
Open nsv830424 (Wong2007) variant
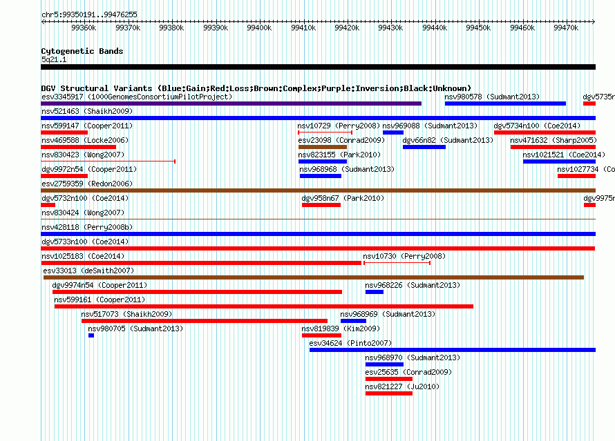(83, 213)
